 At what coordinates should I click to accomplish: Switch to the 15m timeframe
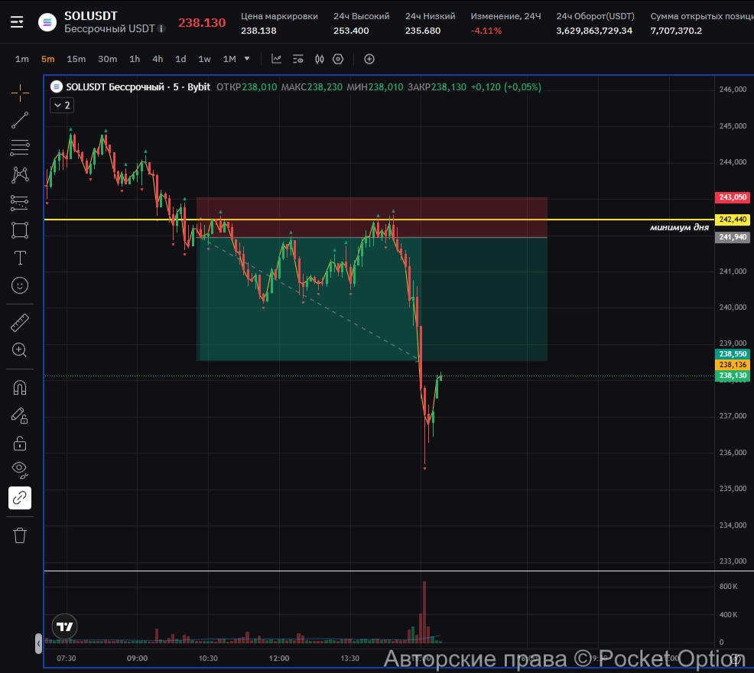(76, 59)
